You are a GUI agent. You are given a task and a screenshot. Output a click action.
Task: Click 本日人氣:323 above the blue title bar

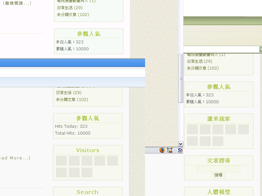[70, 42]
